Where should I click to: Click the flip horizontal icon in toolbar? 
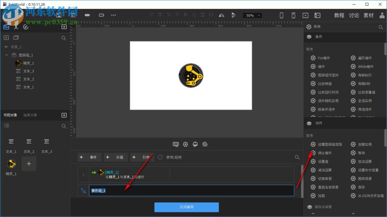221,15
